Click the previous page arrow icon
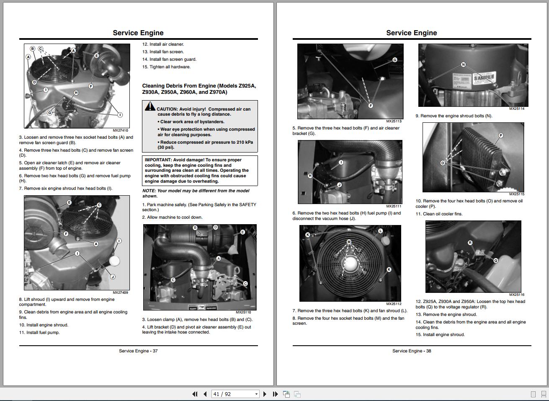Image resolution: width=549 pixels, height=401 pixels. click(x=205, y=394)
